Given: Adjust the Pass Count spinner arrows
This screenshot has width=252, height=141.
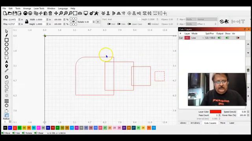Looking at the screenshot, I should pyautogui.click(x=220, y=115).
